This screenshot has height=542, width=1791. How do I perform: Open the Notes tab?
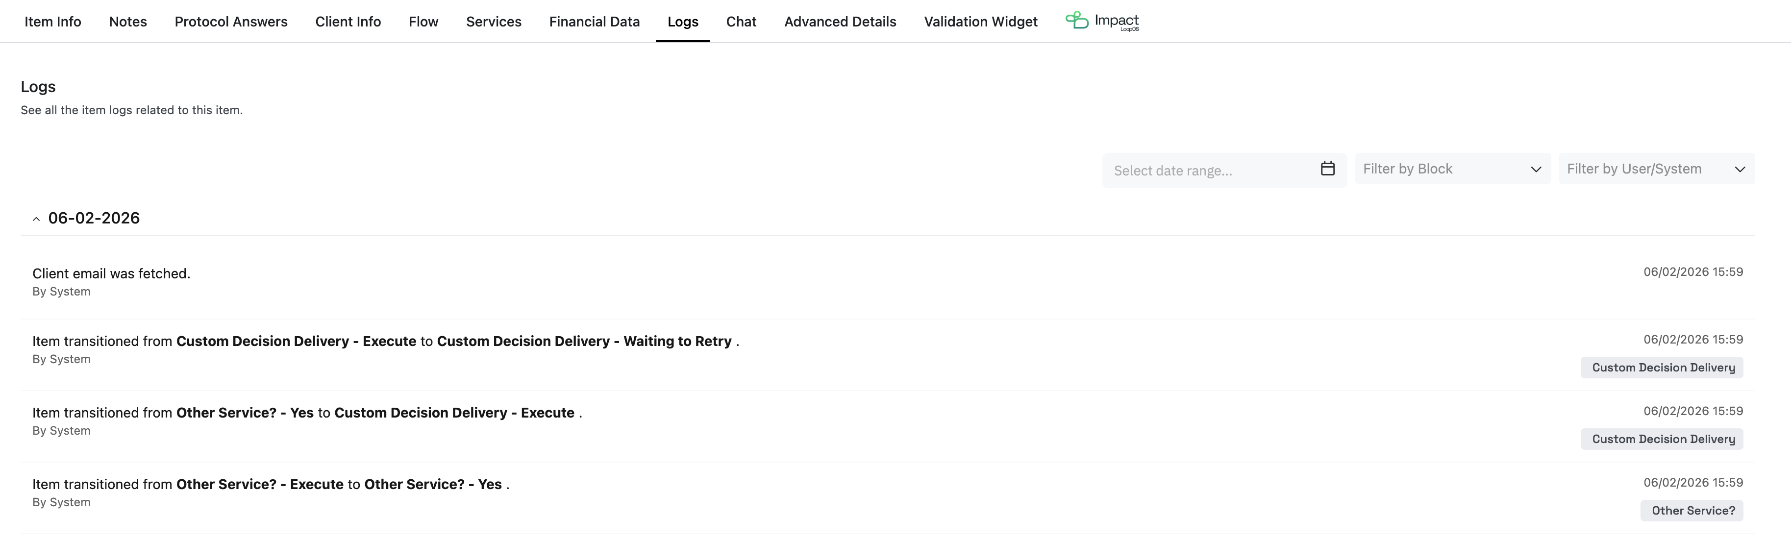pos(128,22)
